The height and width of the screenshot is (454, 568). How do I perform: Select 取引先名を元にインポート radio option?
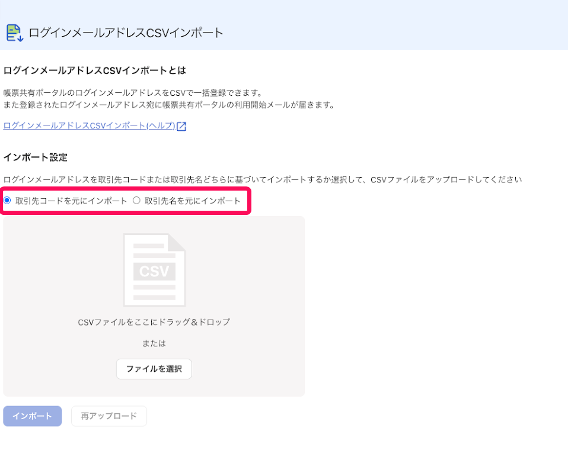click(136, 201)
